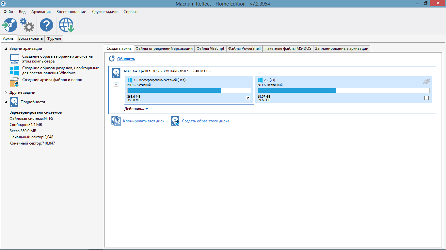The width and height of the screenshot is (446, 250).
Task: Switch to the Файлы VBScript tab
Action: pyautogui.click(x=210, y=49)
